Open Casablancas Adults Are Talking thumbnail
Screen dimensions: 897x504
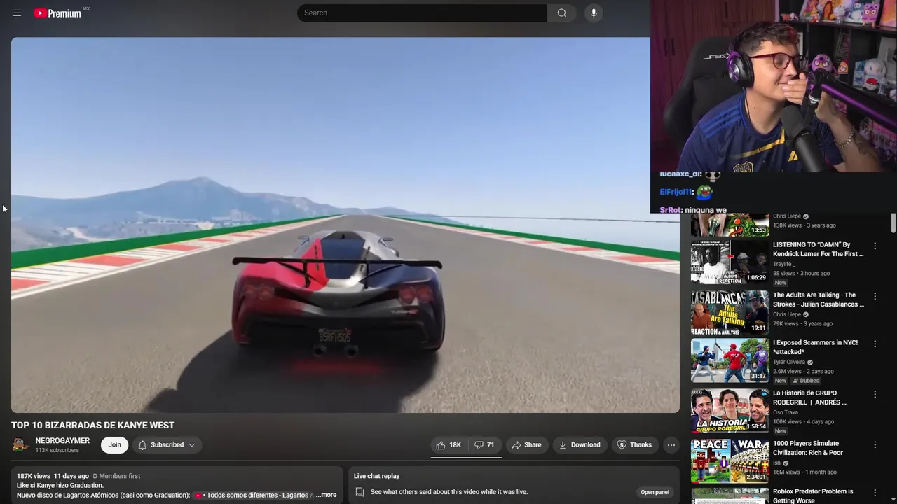tap(730, 313)
